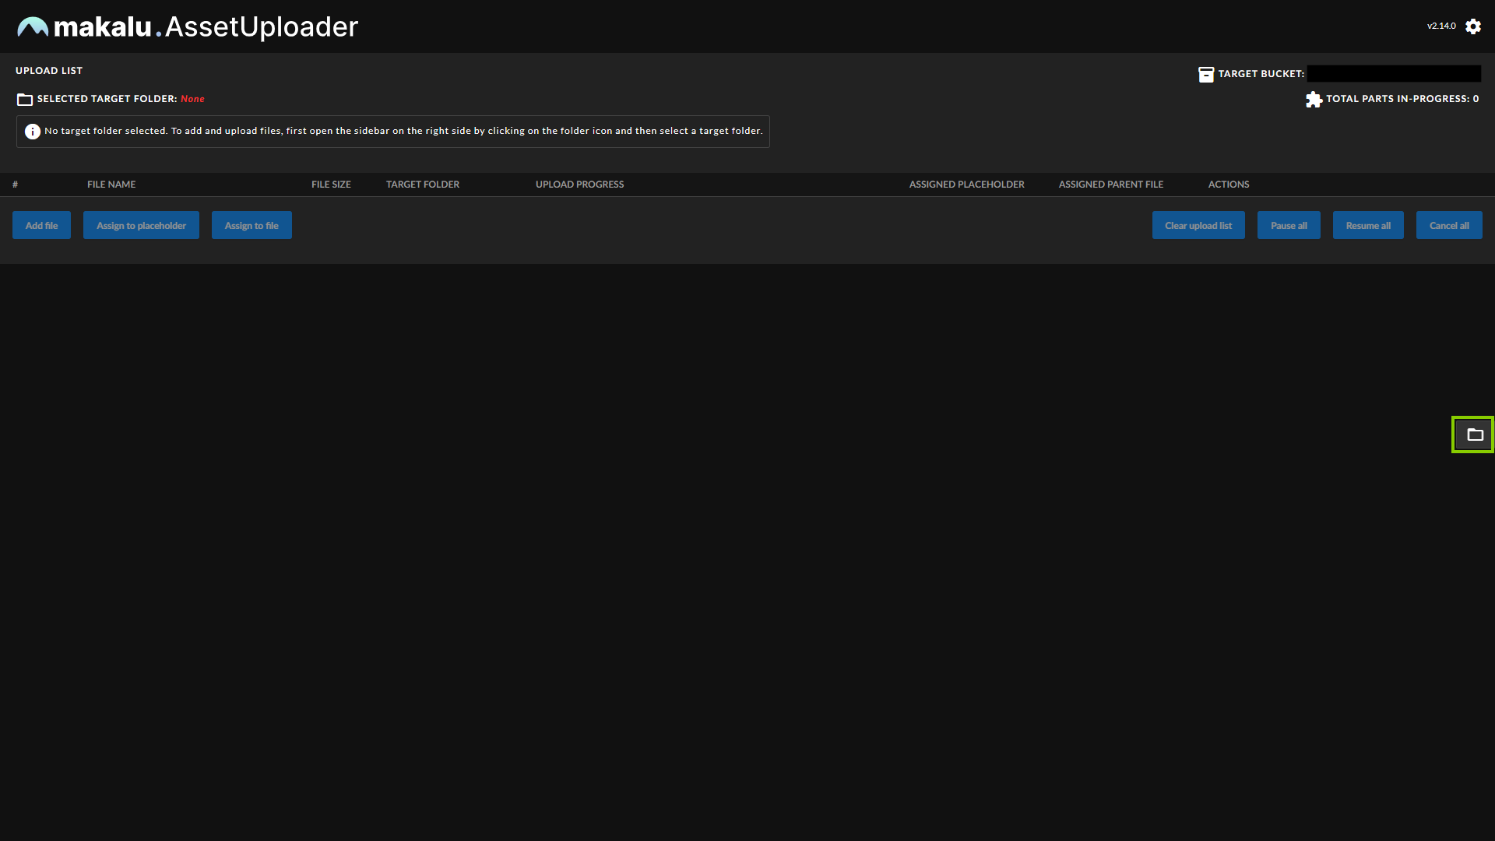Open the settings gear menu
This screenshot has width=1495, height=841.
(1474, 26)
